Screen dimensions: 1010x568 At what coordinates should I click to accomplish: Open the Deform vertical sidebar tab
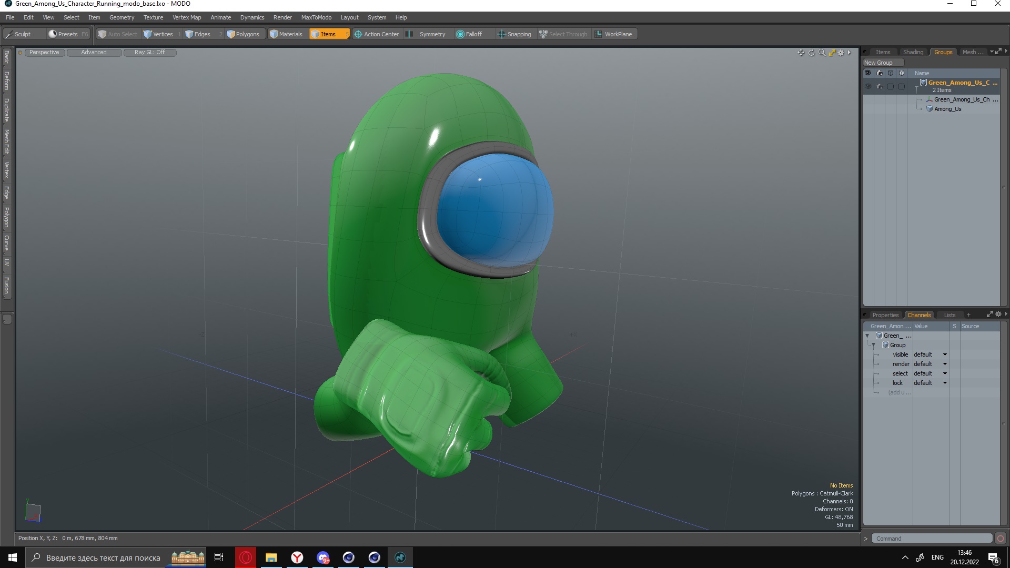(x=6, y=81)
